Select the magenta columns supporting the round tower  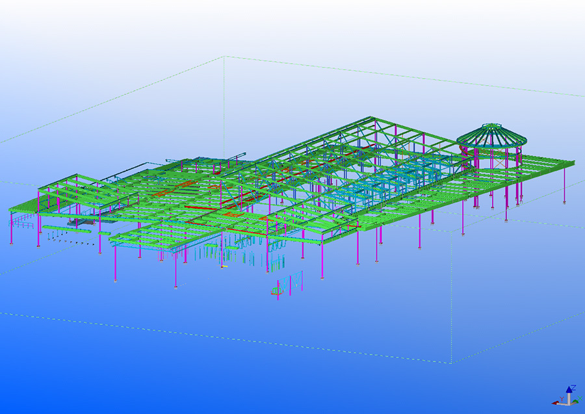(x=476, y=182)
